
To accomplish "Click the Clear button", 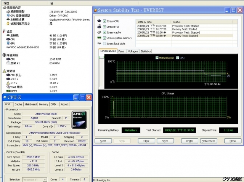I will [x=146, y=141].
